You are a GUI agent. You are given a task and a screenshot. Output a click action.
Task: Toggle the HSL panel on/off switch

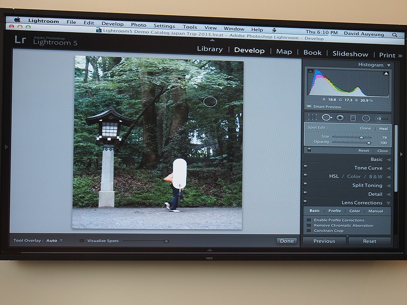coord(305,175)
